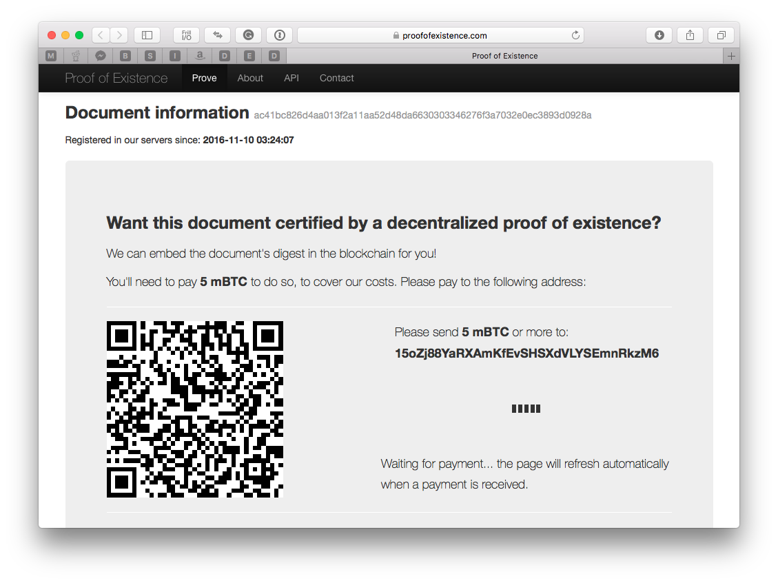
Task: Toggle the Safari sidebar
Action: coord(148,34)
